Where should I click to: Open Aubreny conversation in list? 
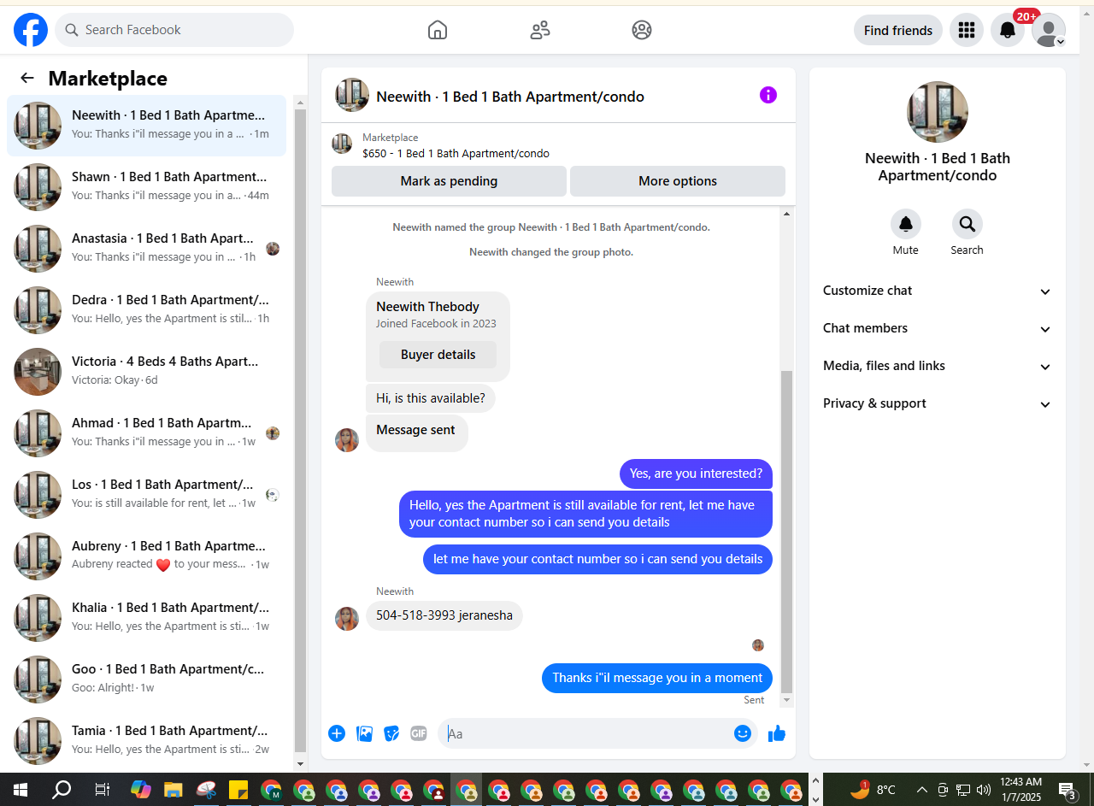[146, 556]
